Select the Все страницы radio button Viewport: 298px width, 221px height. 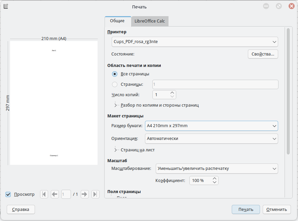pyautogui.click(x=115, y=74)
